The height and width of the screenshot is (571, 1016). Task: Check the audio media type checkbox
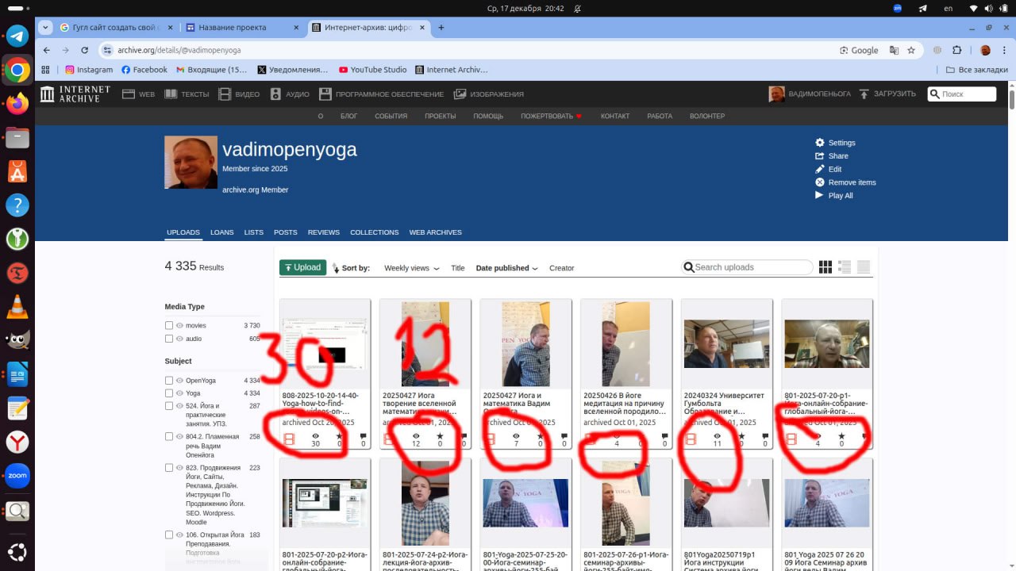(169, 339)
